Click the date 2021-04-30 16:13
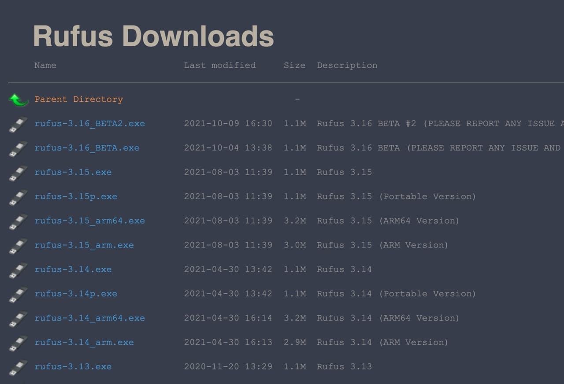The image size is (564, 384). point(228,342)
